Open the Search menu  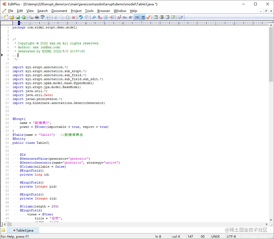point(42,11)
